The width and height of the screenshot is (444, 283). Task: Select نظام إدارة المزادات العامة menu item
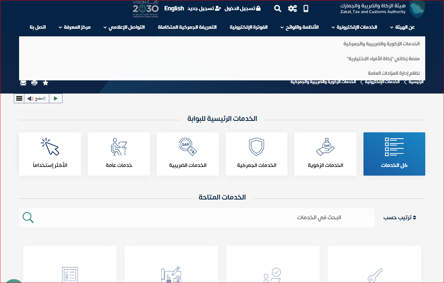[394, 73]
